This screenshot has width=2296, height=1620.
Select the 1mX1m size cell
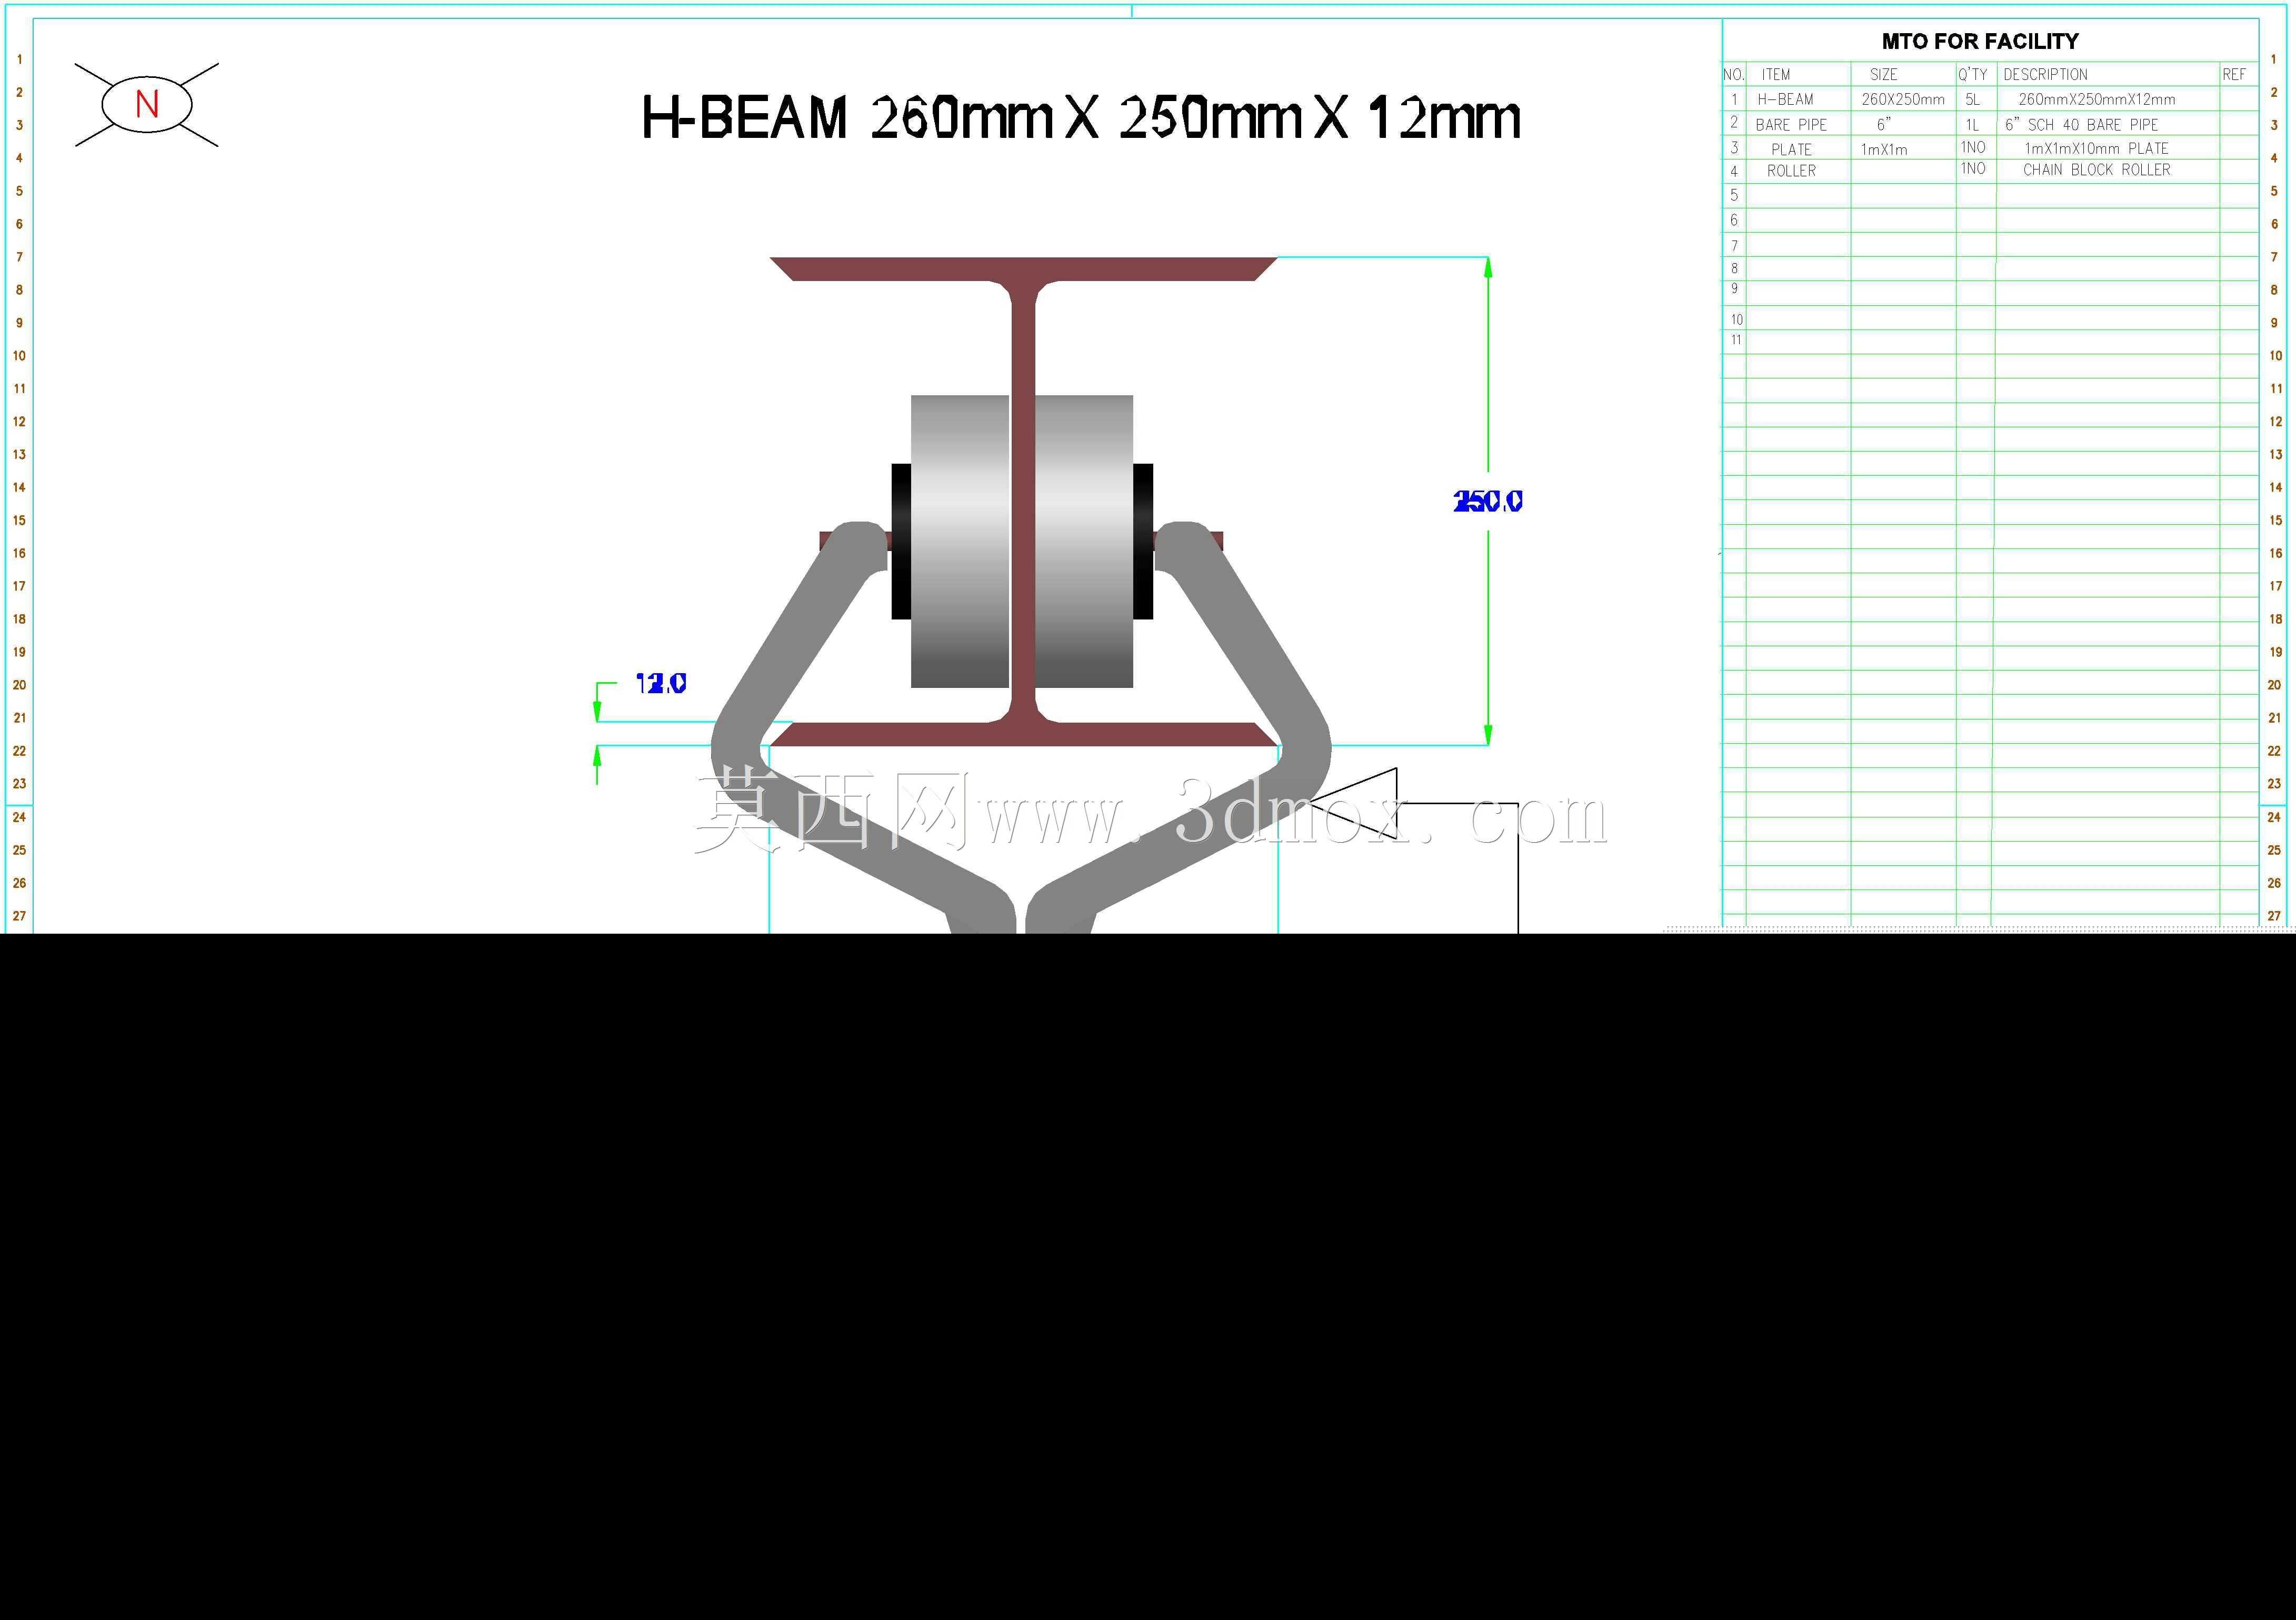tap(1884, 150)
